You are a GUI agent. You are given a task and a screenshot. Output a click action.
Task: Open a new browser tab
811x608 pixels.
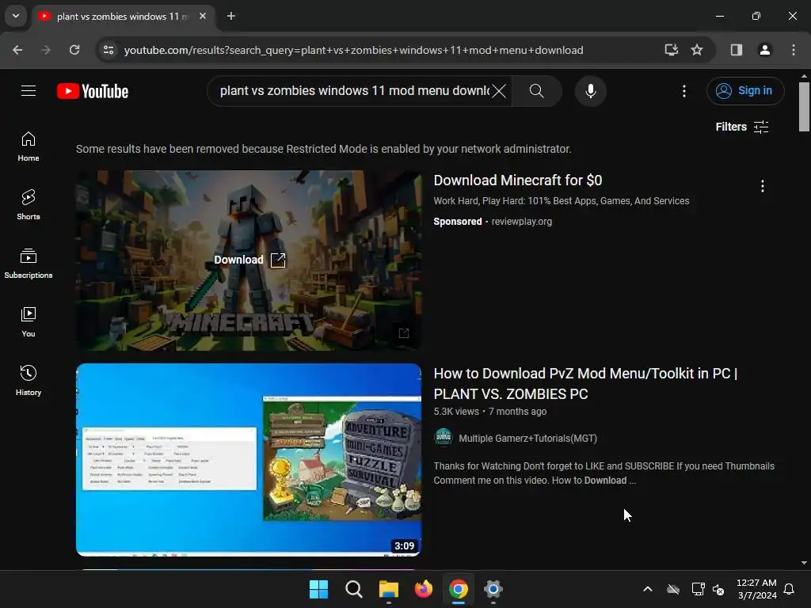click(231, 17)
